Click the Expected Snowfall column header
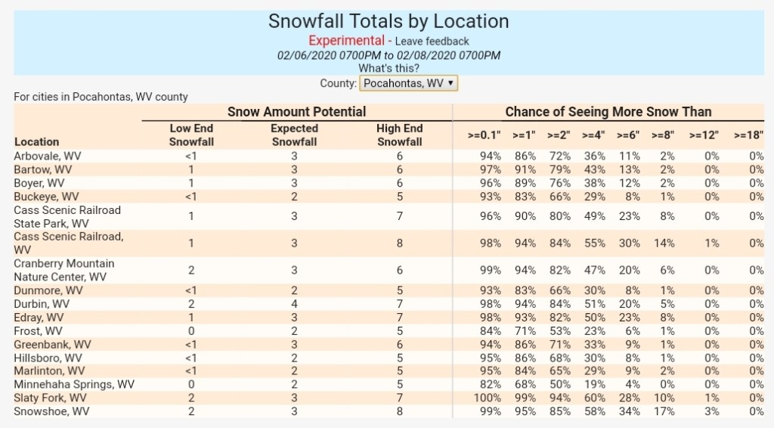The image size is (774, 428). coord(294,135)
